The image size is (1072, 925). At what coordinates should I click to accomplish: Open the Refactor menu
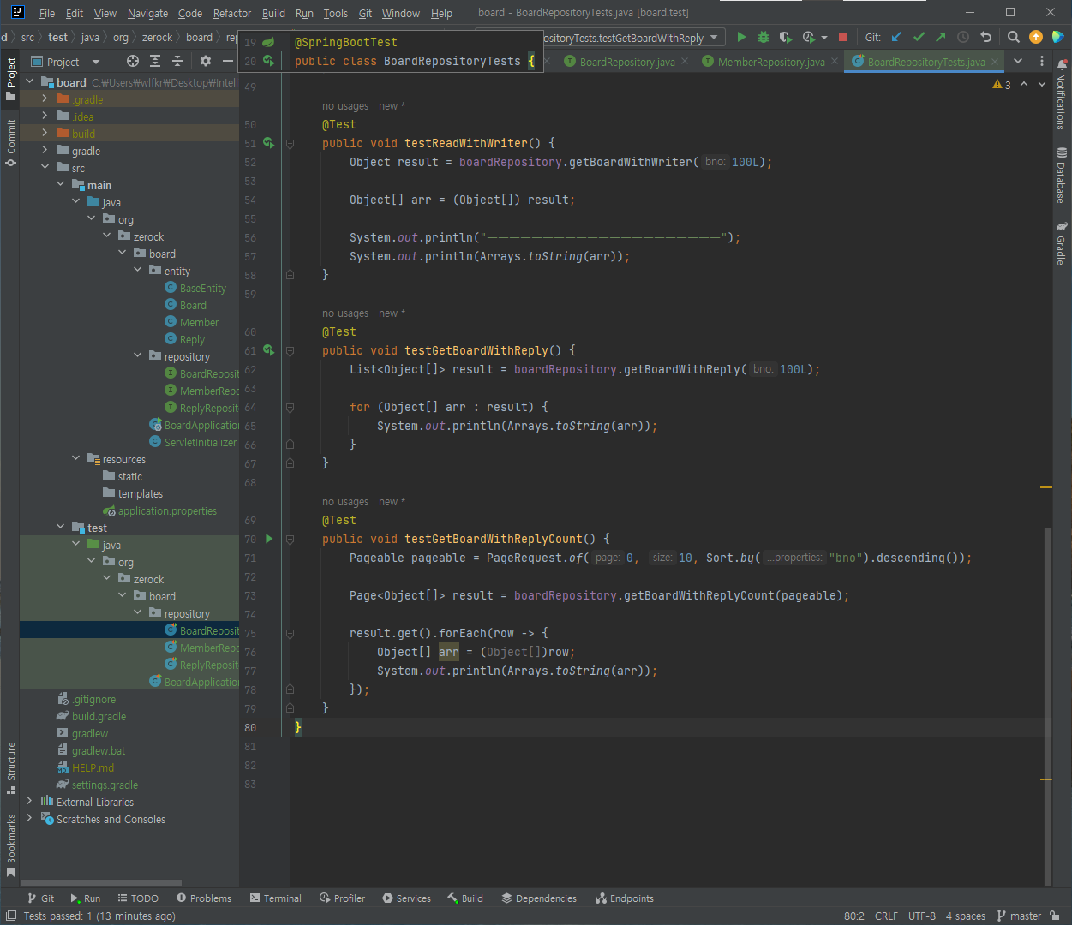click(x=232, y=13)
